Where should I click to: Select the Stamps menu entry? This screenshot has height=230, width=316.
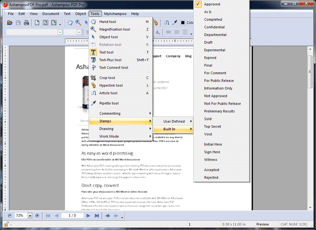(x=121, y=121)
